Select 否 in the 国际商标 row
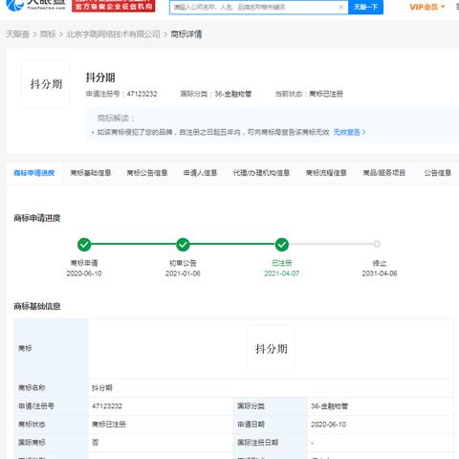The height and width of the screenshot is (459, 459). (x=96, y=443)
